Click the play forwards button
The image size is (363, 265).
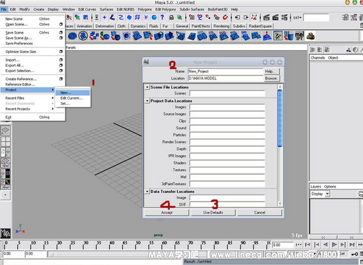pos(334,245)
